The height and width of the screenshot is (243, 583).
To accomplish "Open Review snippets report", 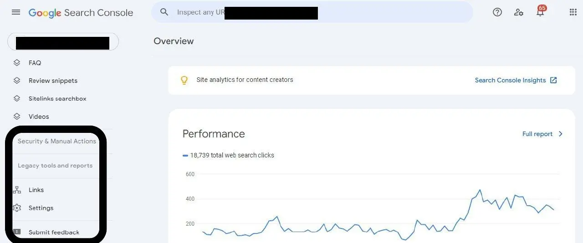I will click(53, 81).
